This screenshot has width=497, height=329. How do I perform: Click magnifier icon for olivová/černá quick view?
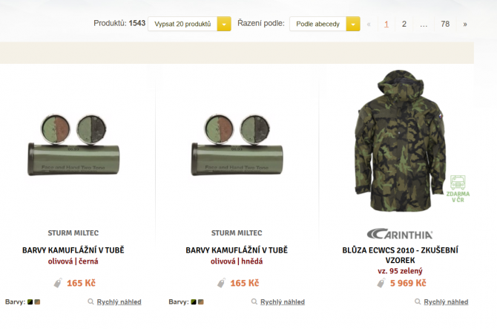[91, 302]
